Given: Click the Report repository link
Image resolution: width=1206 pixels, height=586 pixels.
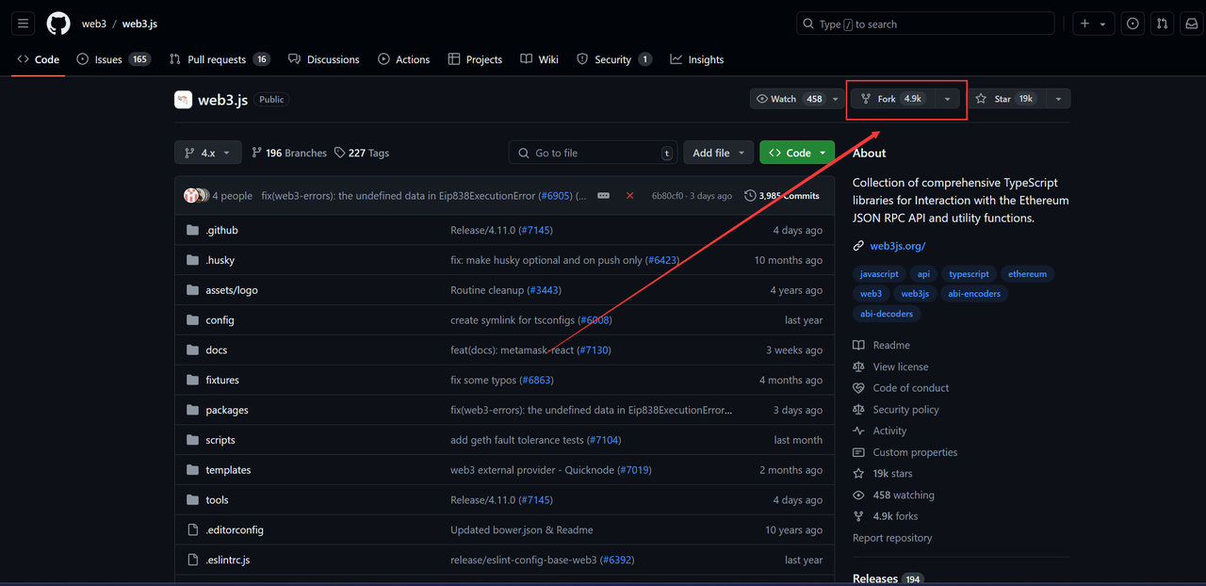Looking at the screenshot, I should [892, 538].
